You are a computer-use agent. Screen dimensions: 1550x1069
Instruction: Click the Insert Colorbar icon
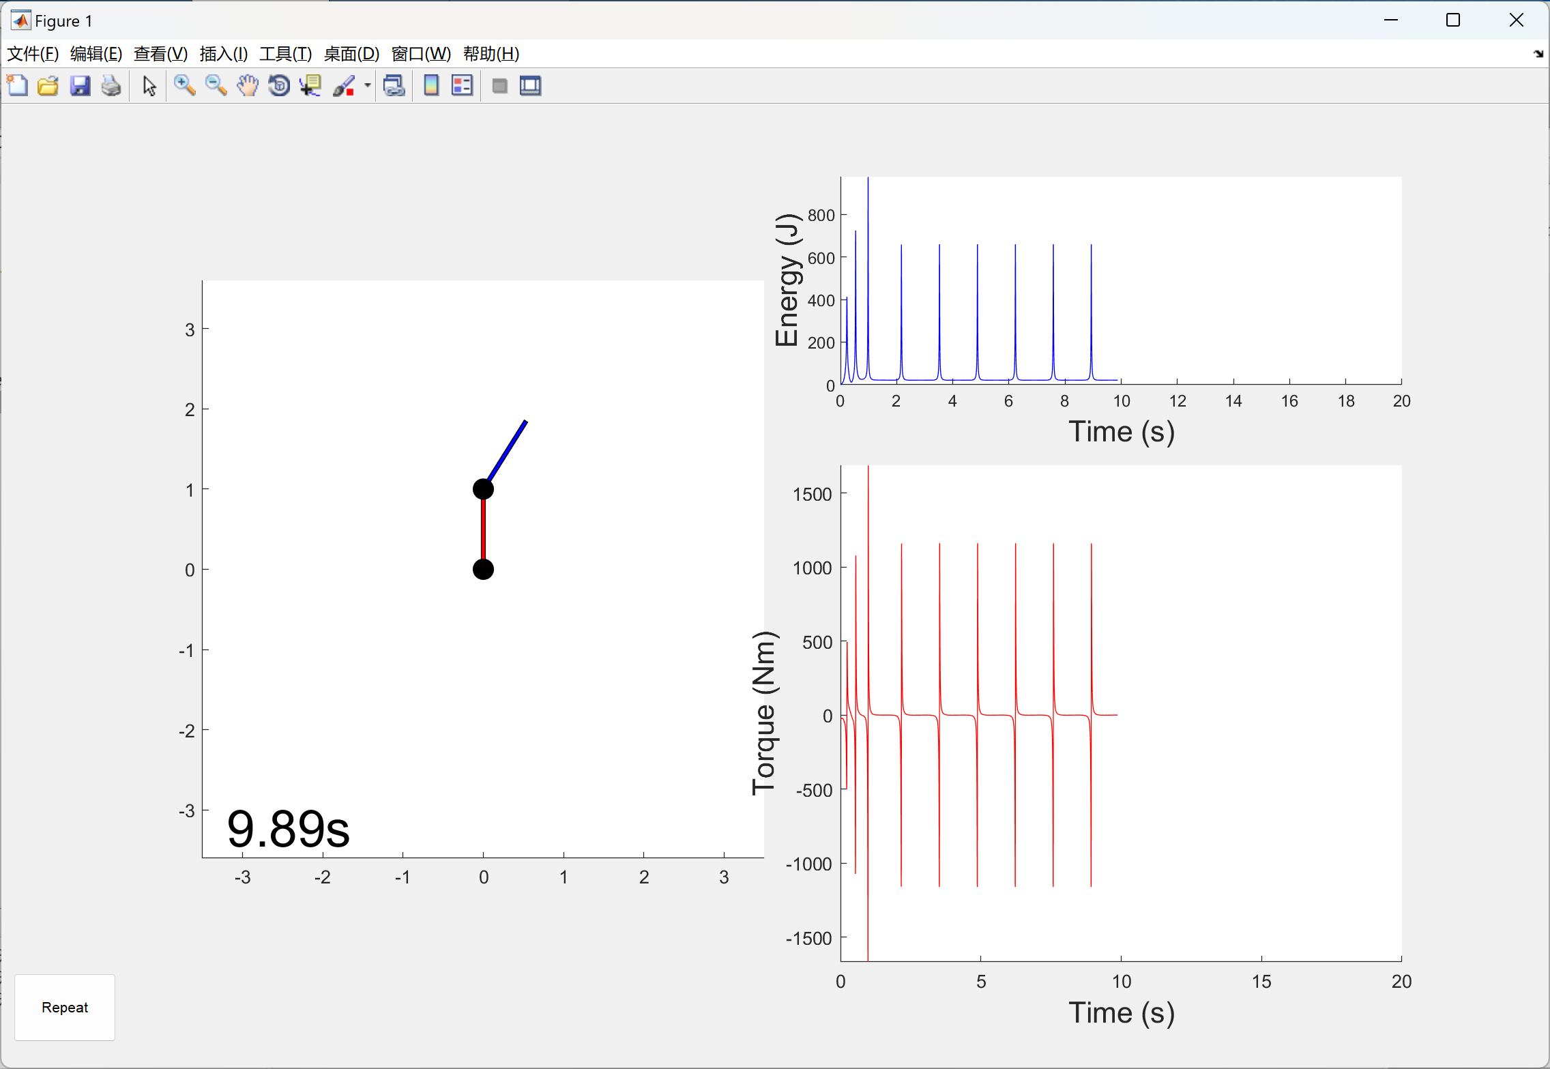click(x=431, y=86)
